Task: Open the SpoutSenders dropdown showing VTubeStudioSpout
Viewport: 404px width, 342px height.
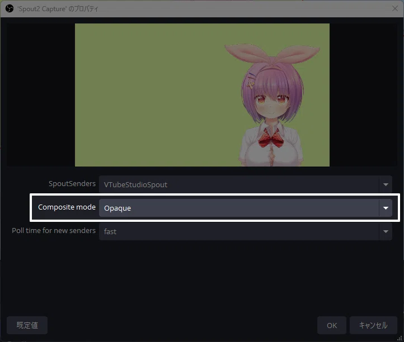Action: click(x=245, y=184)
